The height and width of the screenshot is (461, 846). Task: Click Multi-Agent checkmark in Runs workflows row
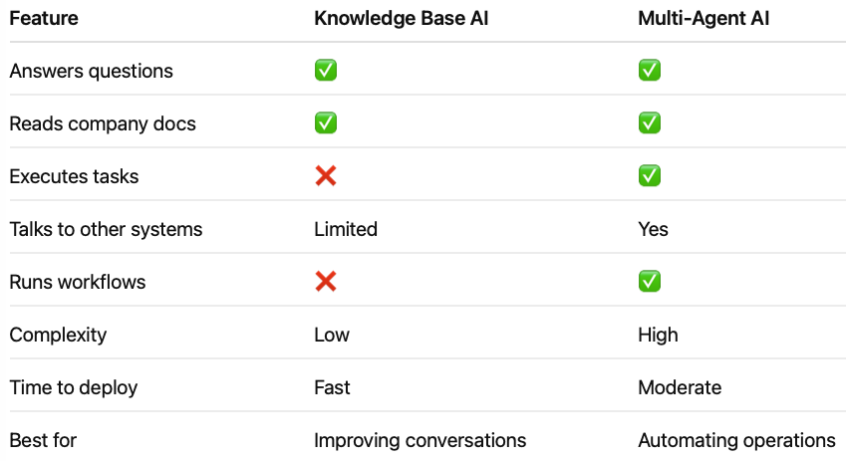650,282
